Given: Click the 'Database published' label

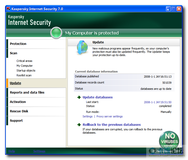Looking at the screenshot, I should (x=87, y=76).
